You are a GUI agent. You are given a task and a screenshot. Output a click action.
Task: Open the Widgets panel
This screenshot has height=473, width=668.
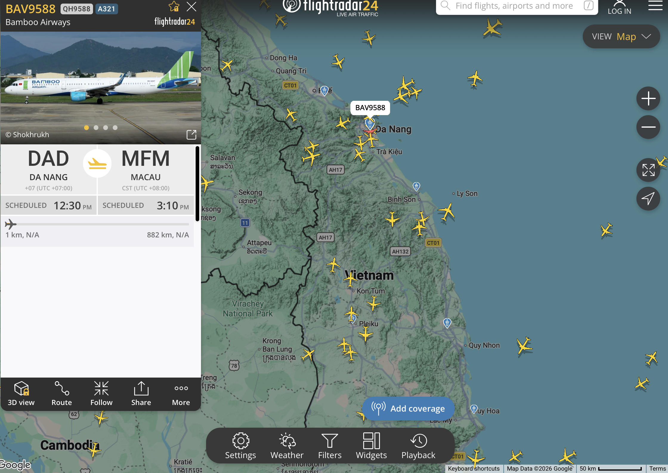click(x=371, y=446)
